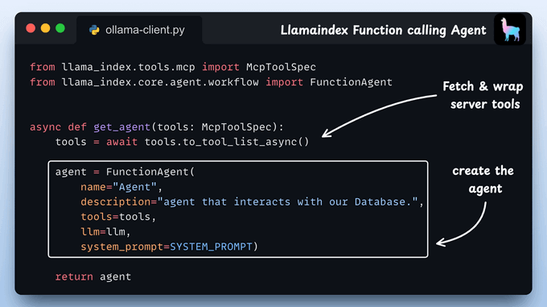
Task: Click the SYSTEM_PROMPT constant
Action: coord(211,247)
